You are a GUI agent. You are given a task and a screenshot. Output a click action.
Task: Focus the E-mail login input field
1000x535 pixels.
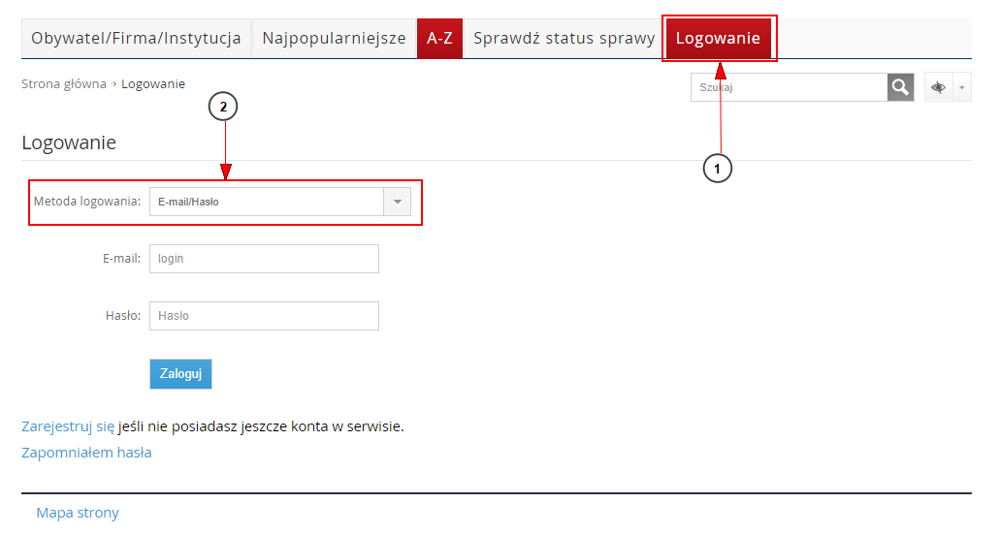click(264, 259)
